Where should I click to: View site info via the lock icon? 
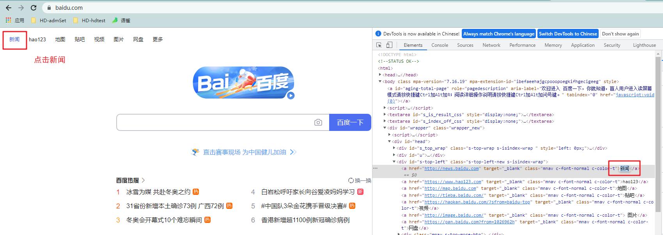pos(49,8)
